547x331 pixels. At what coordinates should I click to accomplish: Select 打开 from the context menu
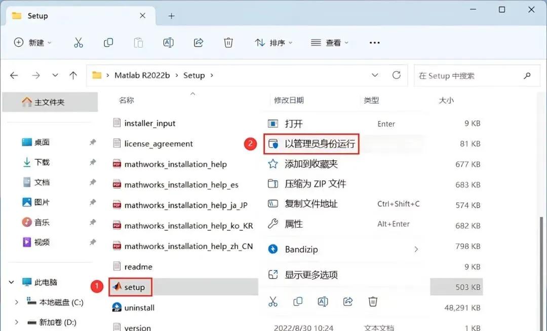coord(344,124)
